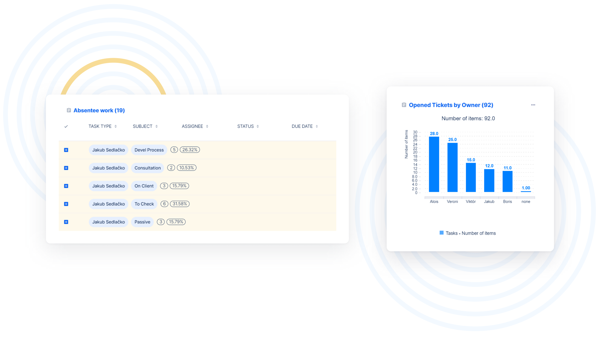Open Opened Tickets by Owner (92) link
This screenshot has height=338, width=604.
click(451, 105)
